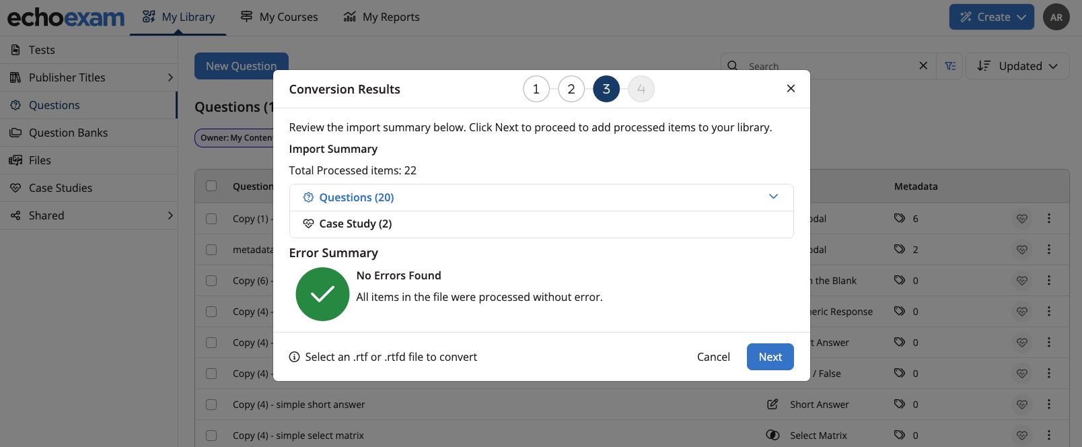Click the tag icon in the metadata 2 row
Screen dimensions: 1082x447
[x=899, y=249]
